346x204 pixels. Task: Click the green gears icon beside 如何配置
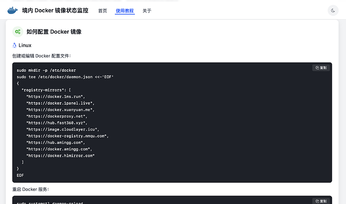pos(18,32)
